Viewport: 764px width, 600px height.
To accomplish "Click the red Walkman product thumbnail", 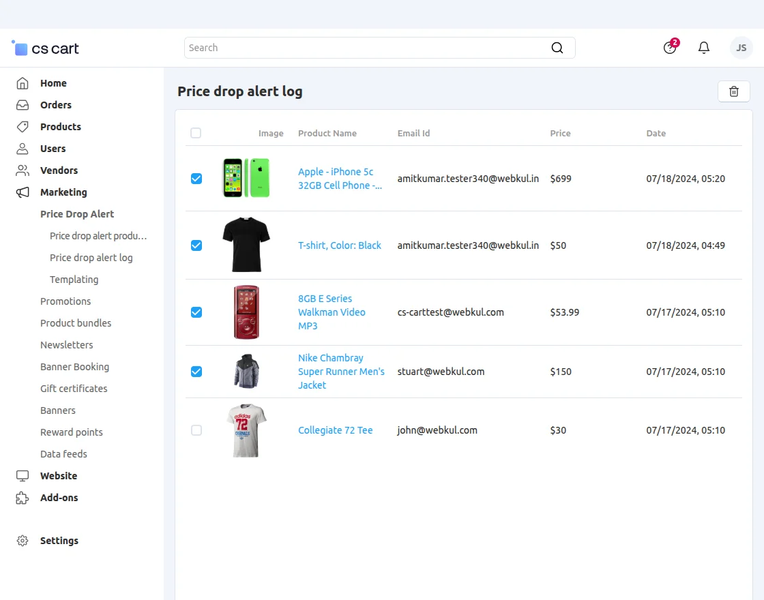I will (246, 312).
